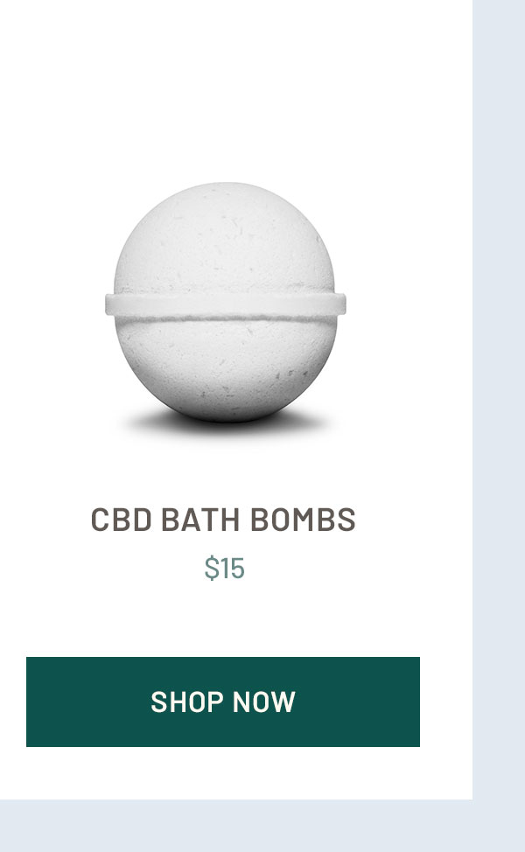Click the word NOW on the green button

tap(263, 702)
